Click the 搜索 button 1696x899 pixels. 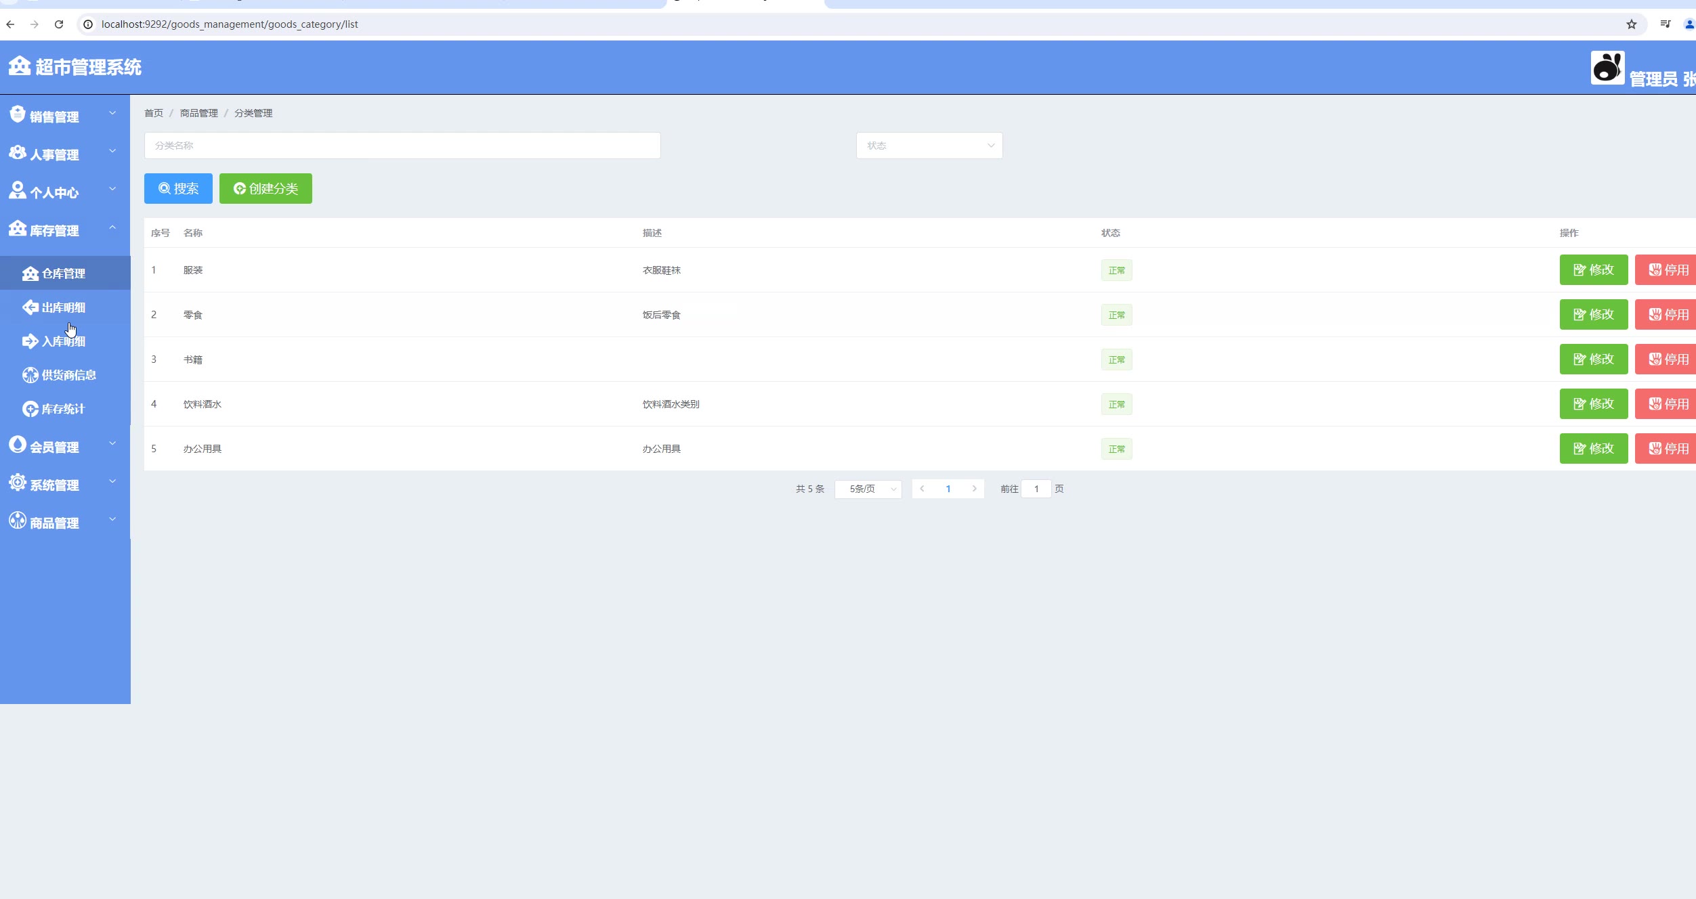point(178,188)
